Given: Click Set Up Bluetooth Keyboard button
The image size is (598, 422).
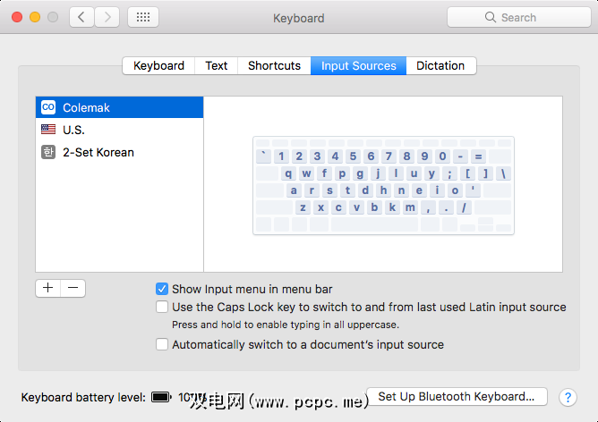Looking at the screenshot, I should (x=457, y=396).
